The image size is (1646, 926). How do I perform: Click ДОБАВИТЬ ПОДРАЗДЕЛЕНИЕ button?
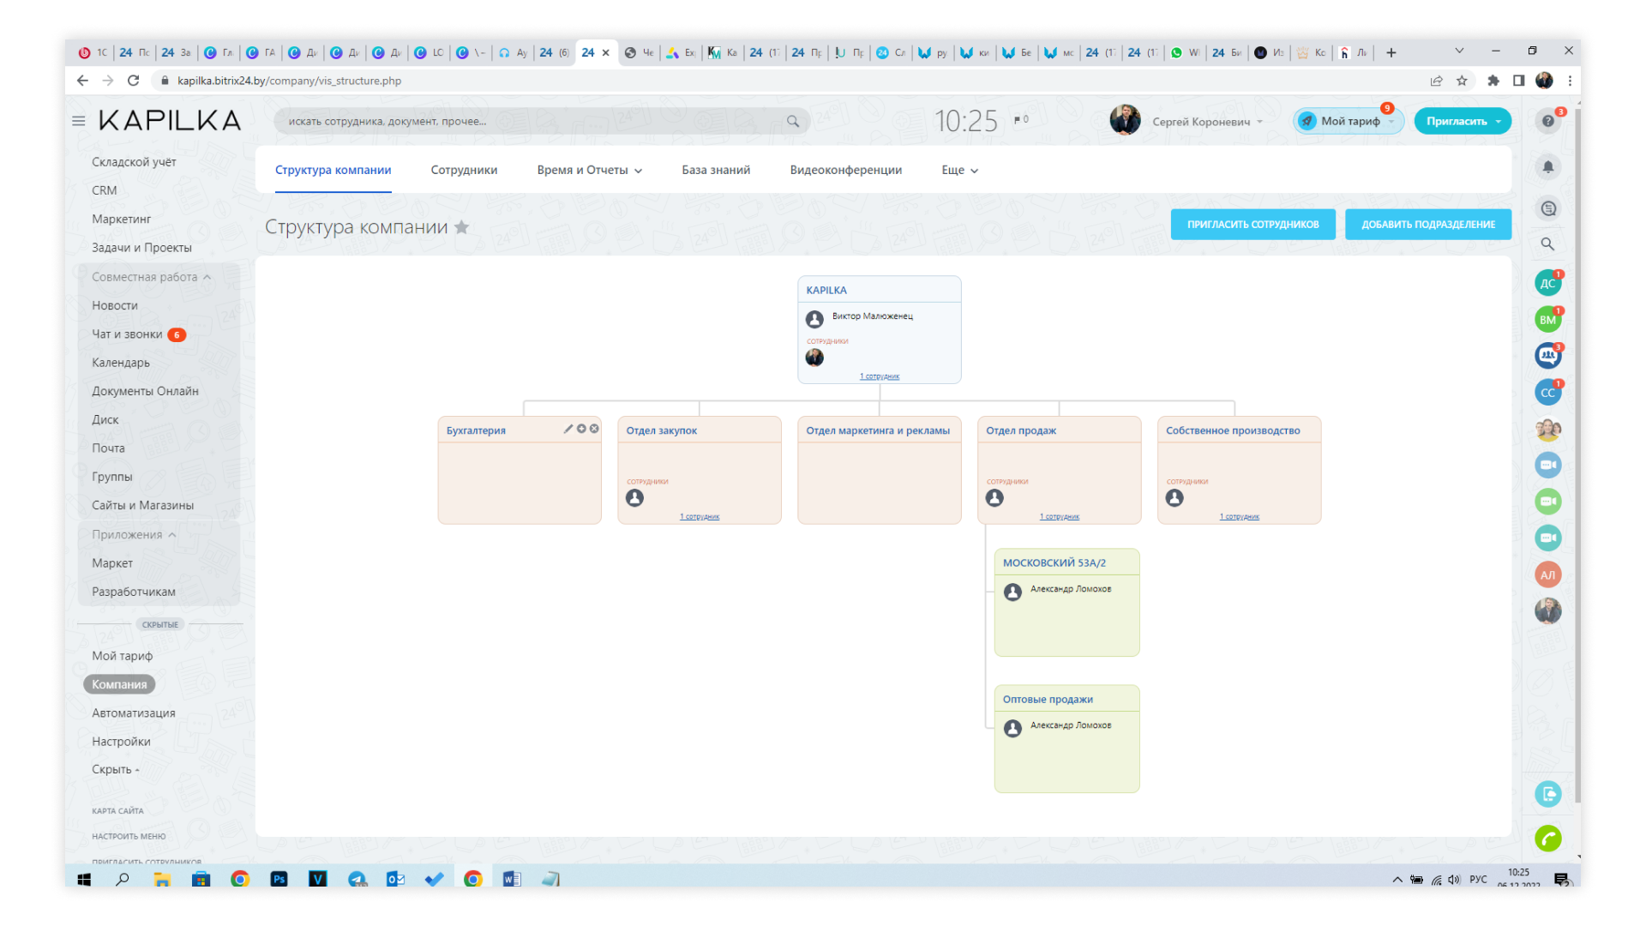1427,225
